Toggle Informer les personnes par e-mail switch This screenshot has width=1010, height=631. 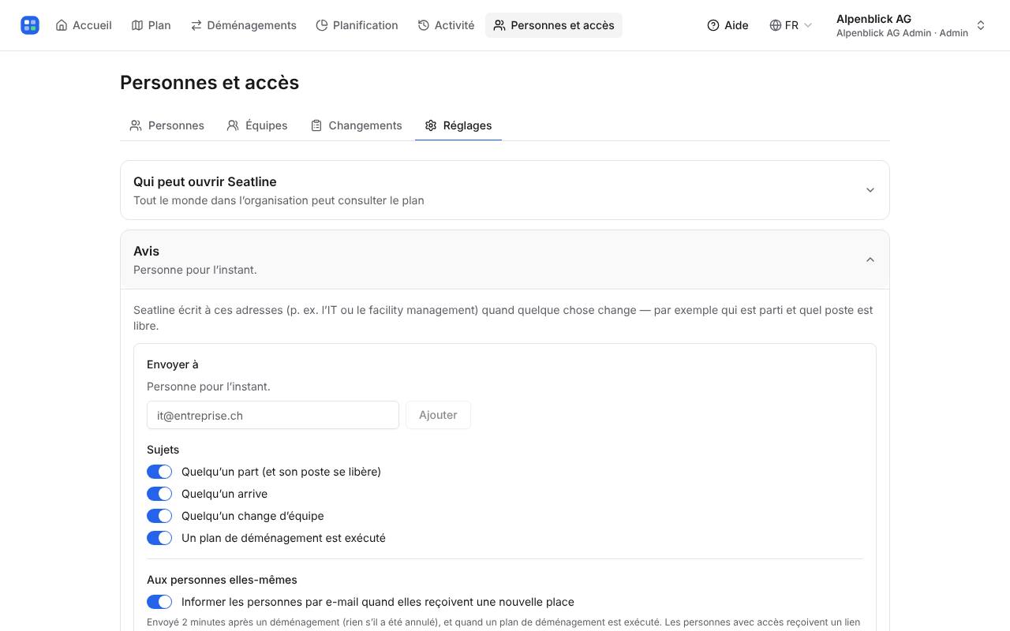[x=159, y=602]
